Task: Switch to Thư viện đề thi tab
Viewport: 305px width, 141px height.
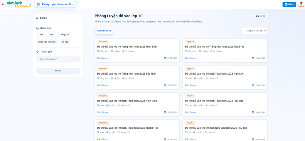Action: pos(104,31)
